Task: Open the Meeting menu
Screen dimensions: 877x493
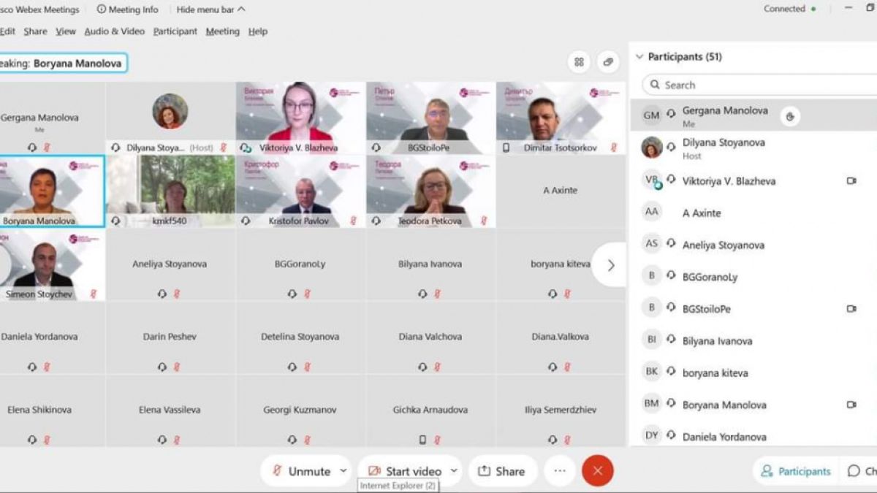Action: click(222, 31)
